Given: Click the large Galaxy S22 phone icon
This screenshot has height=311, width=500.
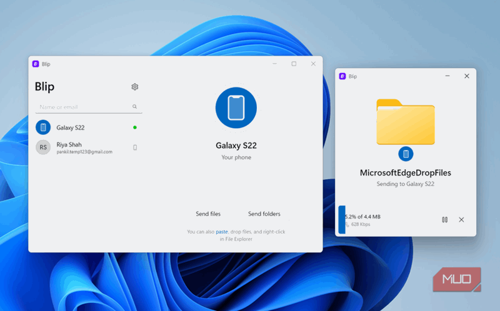Looking at the screenshot, I should [236, 107].
